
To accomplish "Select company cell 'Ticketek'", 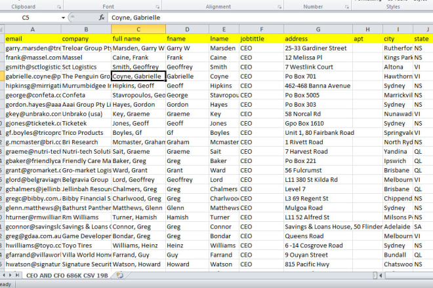I will click(x=86, y=123).
